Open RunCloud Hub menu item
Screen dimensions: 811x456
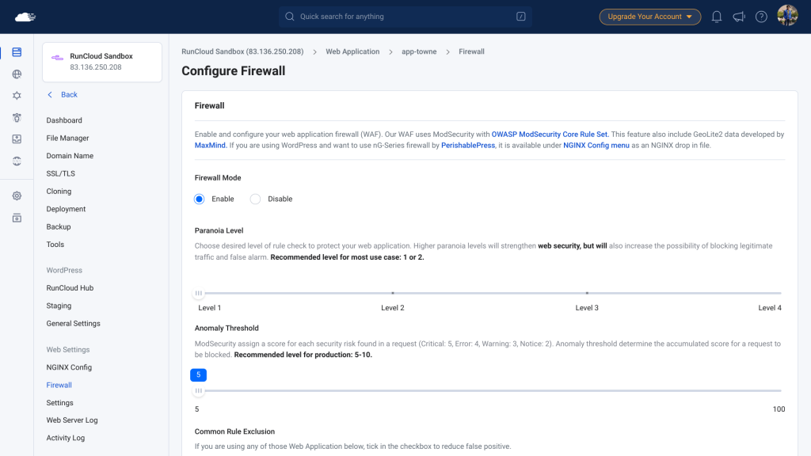coord(70,288)
